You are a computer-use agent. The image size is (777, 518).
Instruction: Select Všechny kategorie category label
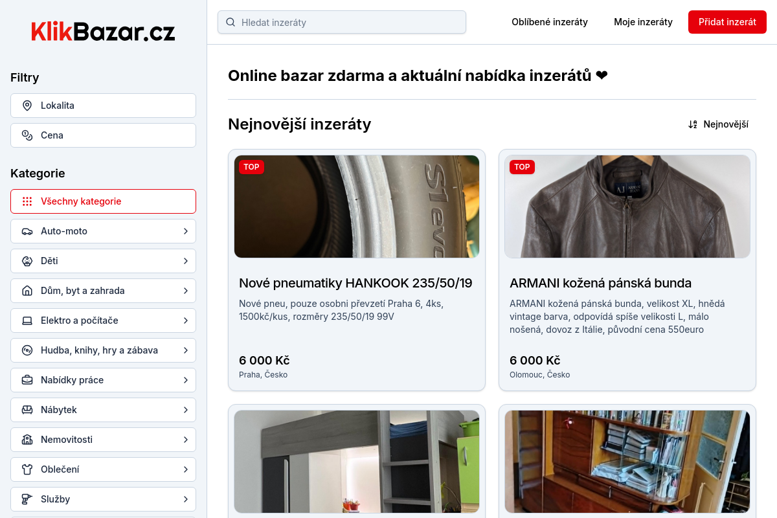click(81, 201)
